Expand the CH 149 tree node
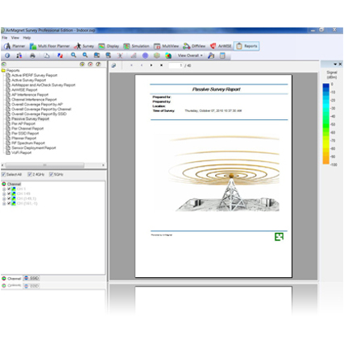Viewport: 344px width, 344px height. coord(4,194)
